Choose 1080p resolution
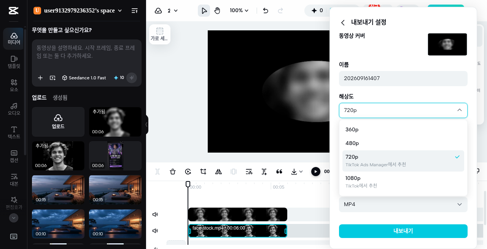The image size is (487, 249). click(403, 182)
